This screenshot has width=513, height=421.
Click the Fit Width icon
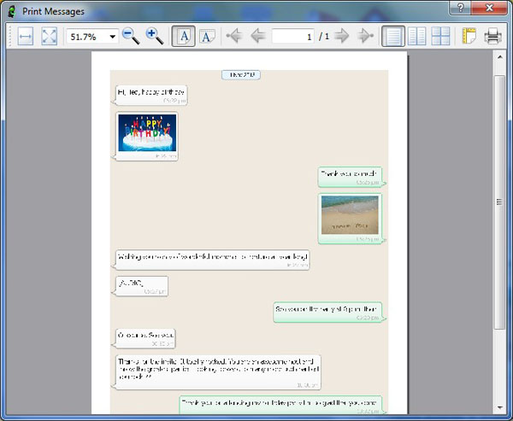pyautogui.click(x=26, y=36)
